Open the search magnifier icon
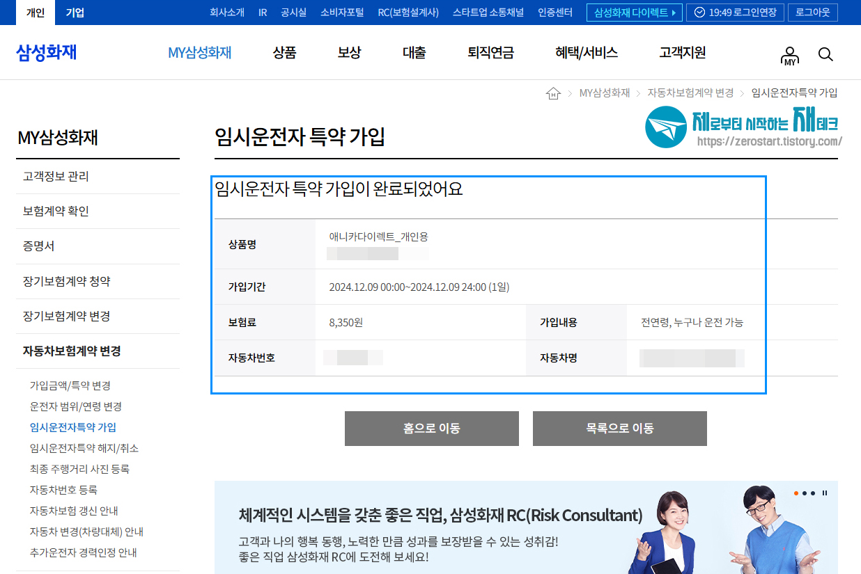The width and height of the screenshot is (861, 574). pos(825,54)
